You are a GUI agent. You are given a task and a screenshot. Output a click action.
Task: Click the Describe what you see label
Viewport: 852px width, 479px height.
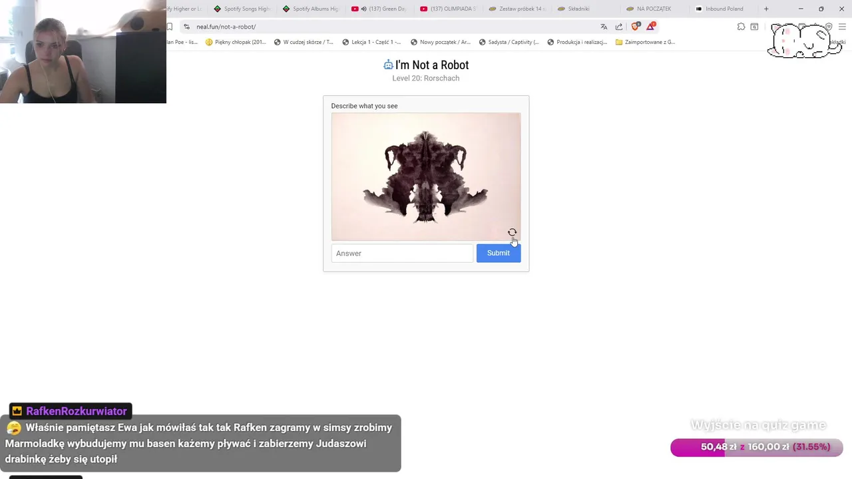pos(364,106)
